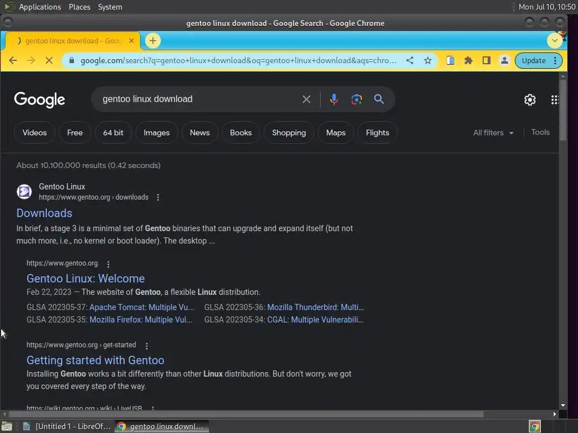Click the forward navigation arrow

31,60
